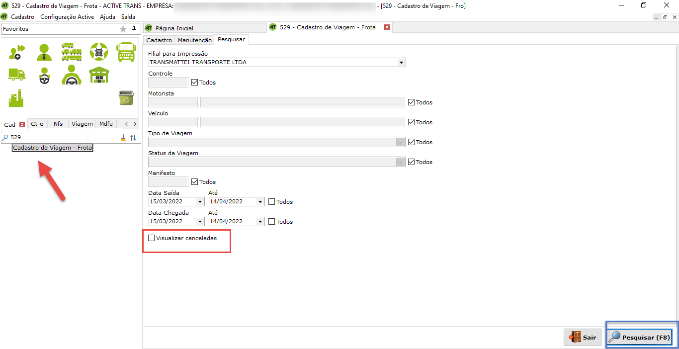Click the broom icon to clear menu search
This screenshot has height=349, width=679.
pyautogui.click(x=123, y=138)
